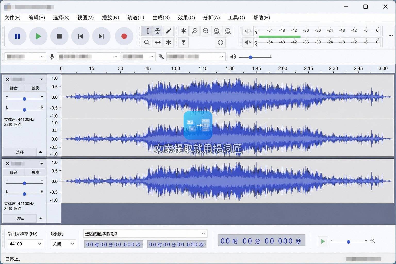Click the Zoom Out icon
Screen dimensions: 396x264
[206, 31]
